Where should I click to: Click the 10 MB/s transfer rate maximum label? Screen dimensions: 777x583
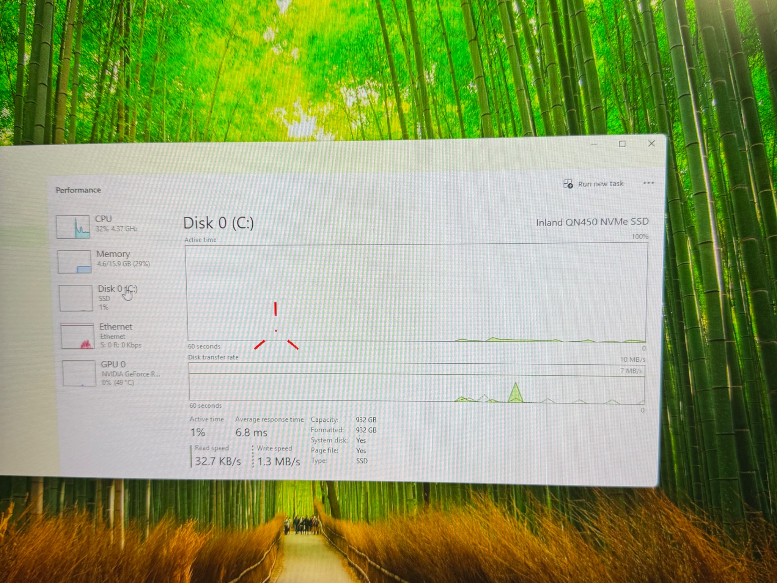[x=632, y=359]
